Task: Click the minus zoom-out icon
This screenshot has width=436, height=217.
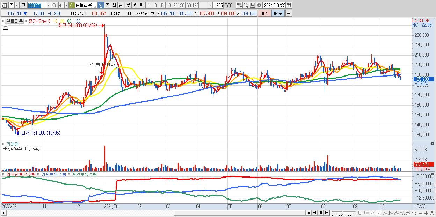Action: tap(420, 213)
